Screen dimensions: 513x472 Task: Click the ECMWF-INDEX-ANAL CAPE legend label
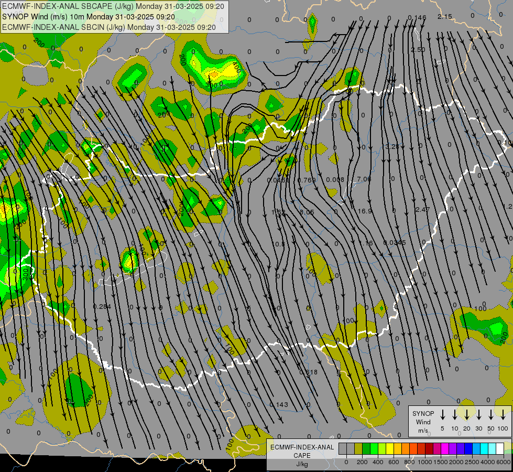tap(302, 451)
